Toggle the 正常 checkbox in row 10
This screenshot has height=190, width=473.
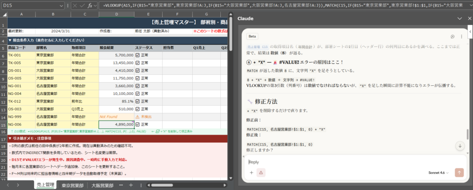[137, 86]
